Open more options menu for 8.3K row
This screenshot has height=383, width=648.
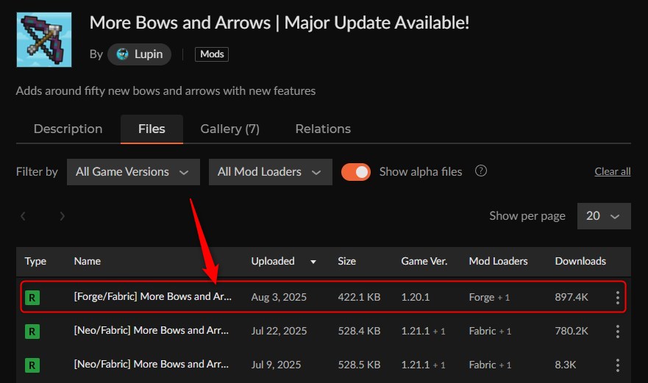[617, 365]
